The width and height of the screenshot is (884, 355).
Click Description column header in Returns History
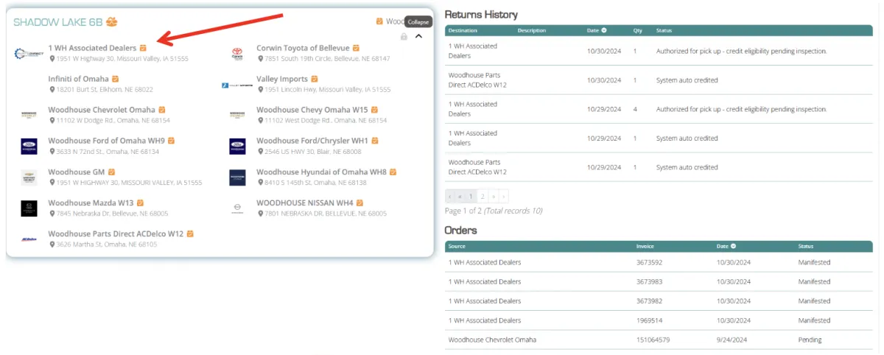(532, 30)
